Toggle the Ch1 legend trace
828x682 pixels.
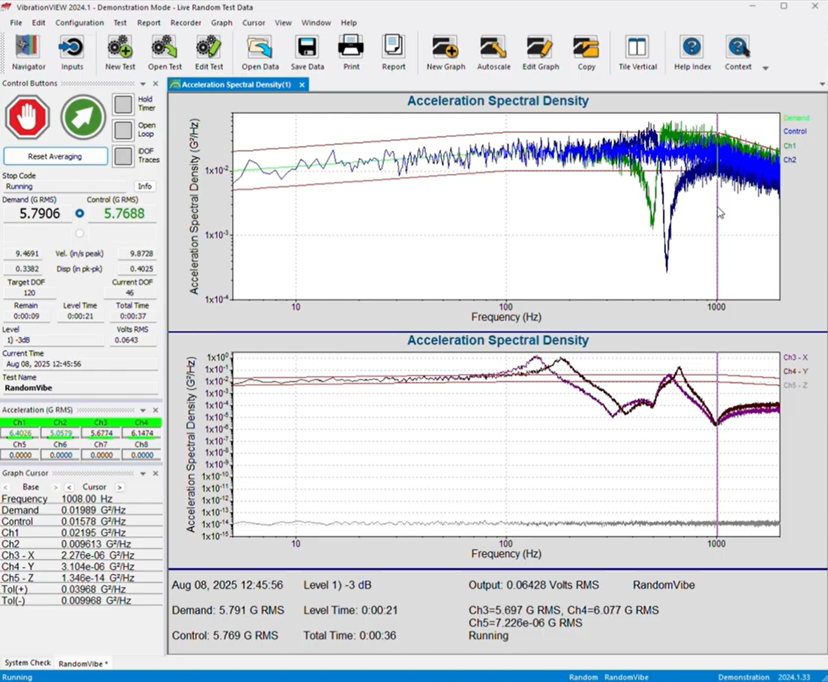[789, 146]
